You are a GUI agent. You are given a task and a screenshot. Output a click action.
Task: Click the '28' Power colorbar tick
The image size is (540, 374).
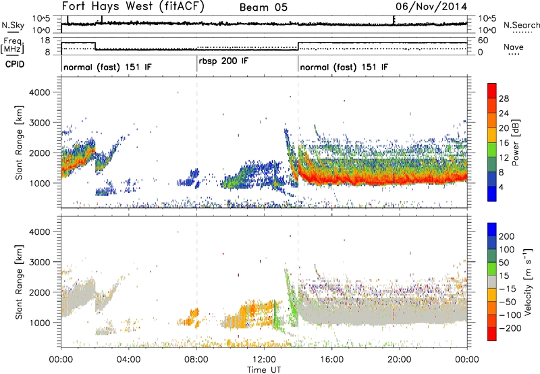[504, 99]
